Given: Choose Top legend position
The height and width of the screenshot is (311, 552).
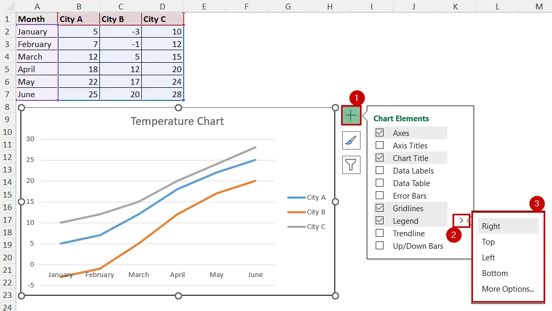Looking at the screenshot, I should pos(508,241).
